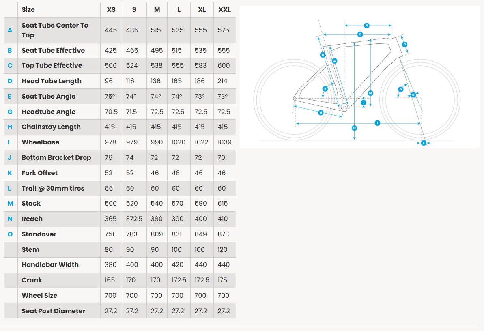The image size is (484, 331).
Task: Click the Standover value 873 for XXL
Action: point(223,234)
